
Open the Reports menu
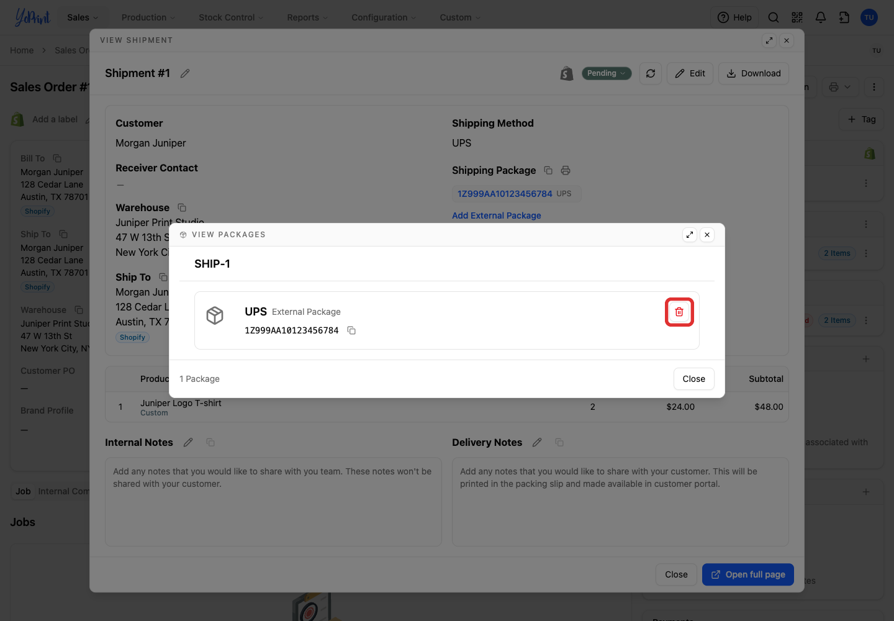pos(307,17)
